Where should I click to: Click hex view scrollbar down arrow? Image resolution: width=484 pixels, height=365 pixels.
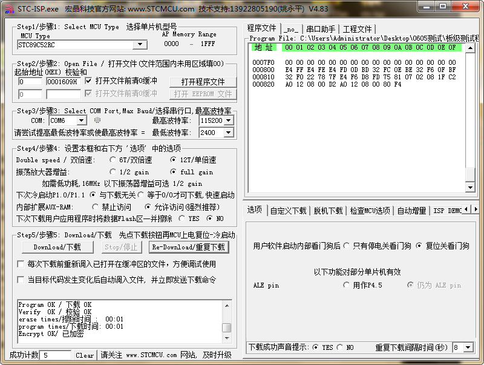(x=470, y=187)
